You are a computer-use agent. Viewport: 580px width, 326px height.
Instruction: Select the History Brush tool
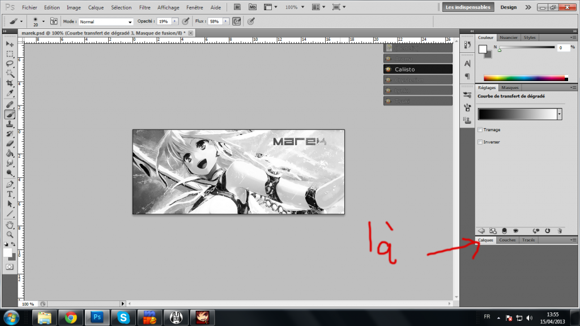10,134
